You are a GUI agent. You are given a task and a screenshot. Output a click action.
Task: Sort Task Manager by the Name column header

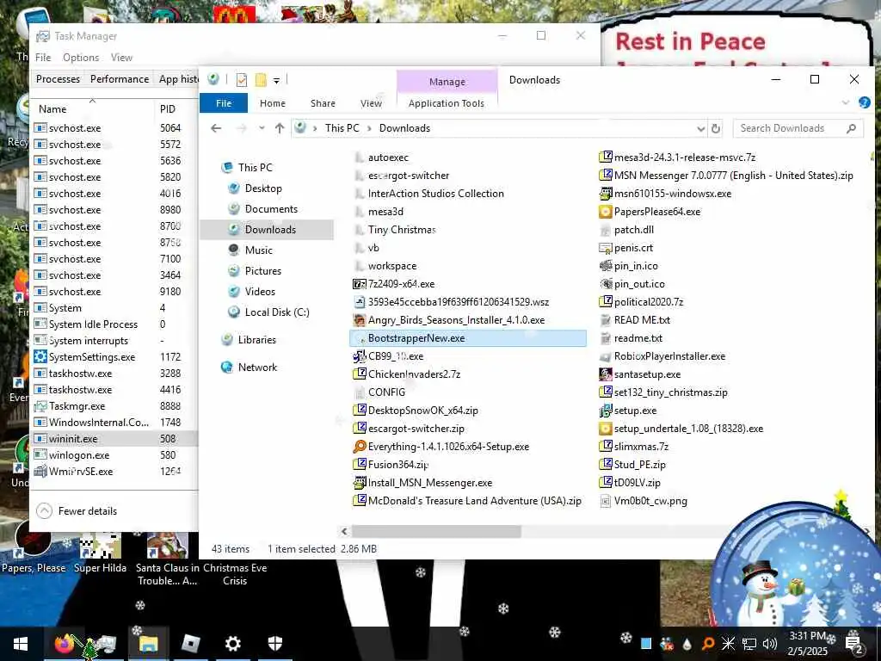point(52,109)
